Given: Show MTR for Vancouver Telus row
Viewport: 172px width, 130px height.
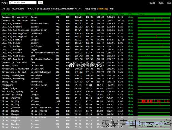Looking at the screenshot, I should [x=131, y=17].
